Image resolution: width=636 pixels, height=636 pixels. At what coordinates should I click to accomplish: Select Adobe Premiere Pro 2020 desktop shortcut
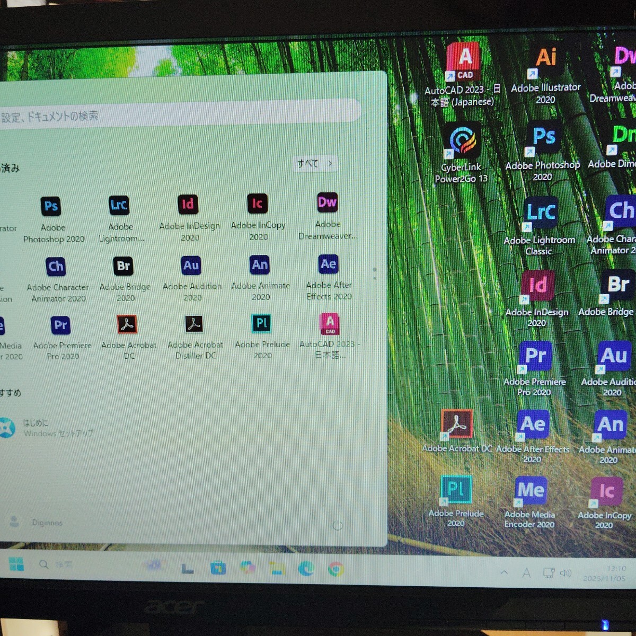[x=535, y=368]
